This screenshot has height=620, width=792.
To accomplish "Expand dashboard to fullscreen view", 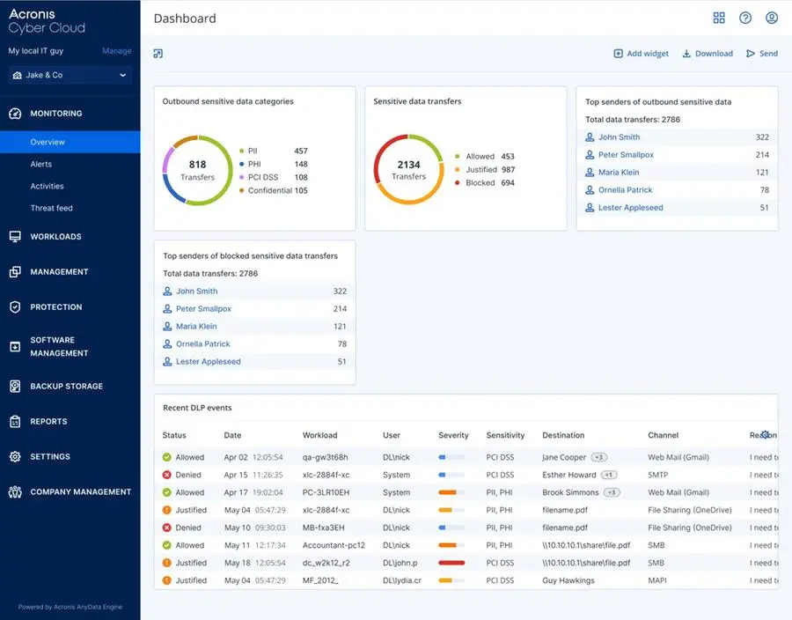I will 158,54.
